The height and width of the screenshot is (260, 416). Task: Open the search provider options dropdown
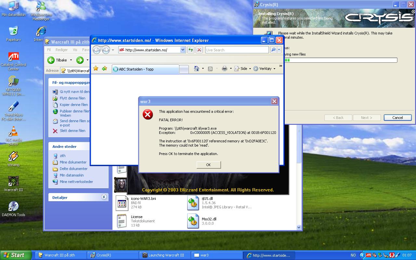(x=279, y=50)
